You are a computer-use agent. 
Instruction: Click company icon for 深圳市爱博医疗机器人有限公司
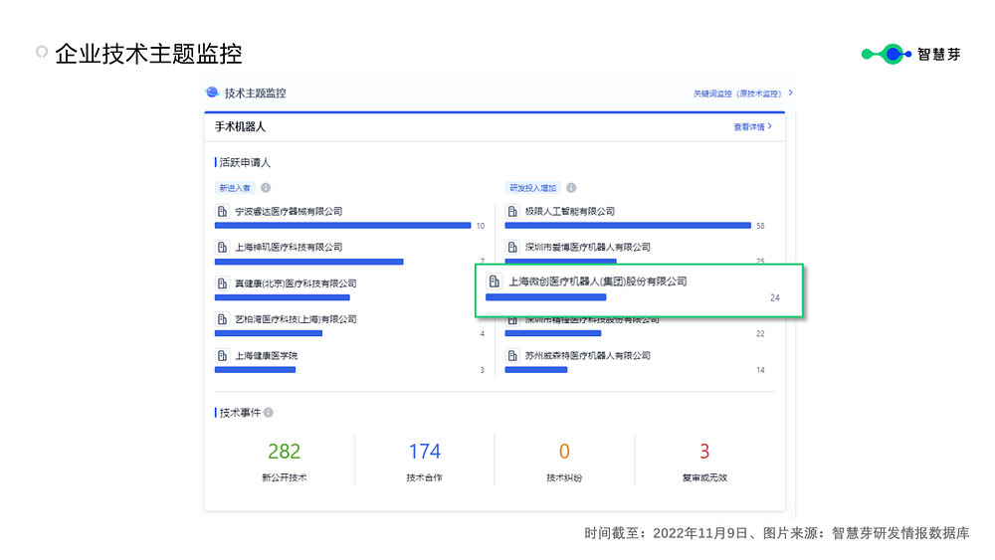[512, 248]
